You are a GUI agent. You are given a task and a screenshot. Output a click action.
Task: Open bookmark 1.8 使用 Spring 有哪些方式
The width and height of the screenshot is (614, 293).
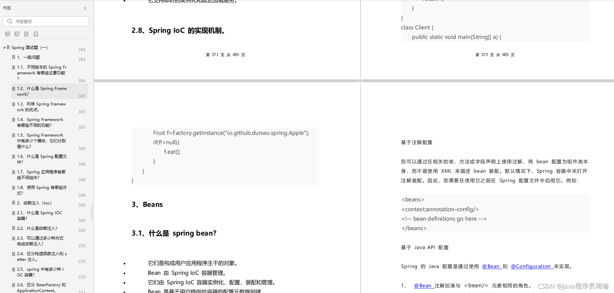pyautogui.click(x=42, y=190)
